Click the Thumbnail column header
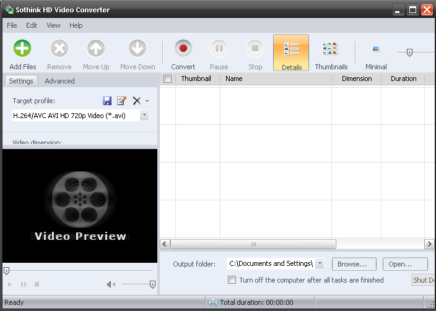Image resolution: width=436 pixels, height=311 pixels. (x=198, y=79)
